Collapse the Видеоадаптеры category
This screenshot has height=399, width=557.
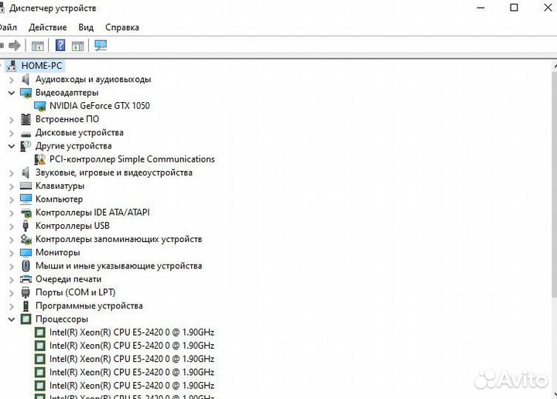11,93
